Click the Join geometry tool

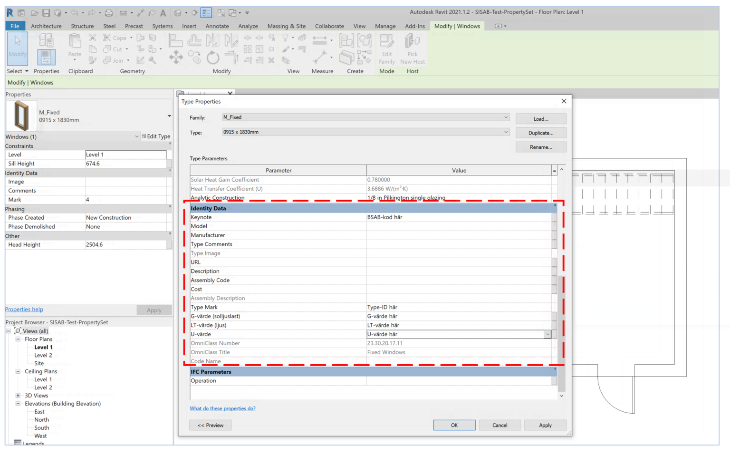click(114, 60)
